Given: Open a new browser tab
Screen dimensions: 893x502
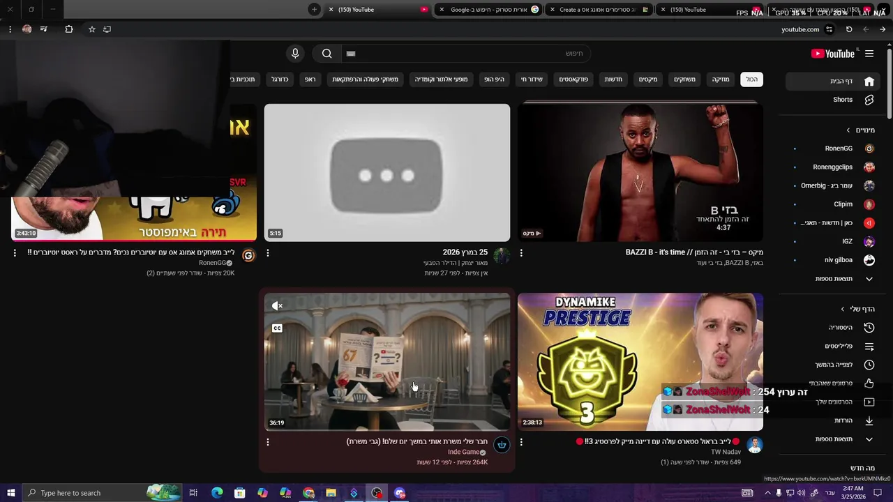Looking at the screenshot, I should click(314, 10).
